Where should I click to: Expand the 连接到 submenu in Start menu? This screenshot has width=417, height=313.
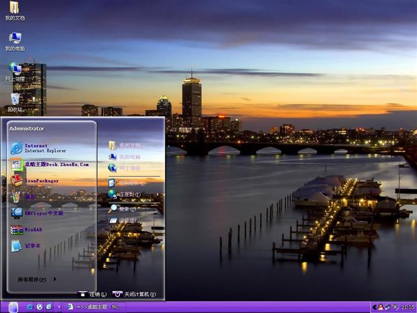click(128, 194)
